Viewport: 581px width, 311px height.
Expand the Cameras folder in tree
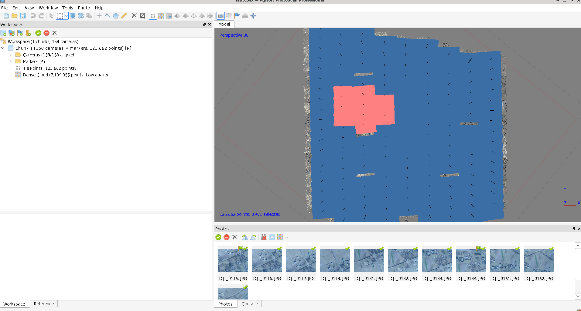tap(10, 55)
